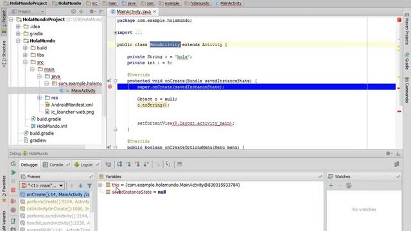Open the Favorites side tab
This screenshot has width=411, height=231.
4,189
